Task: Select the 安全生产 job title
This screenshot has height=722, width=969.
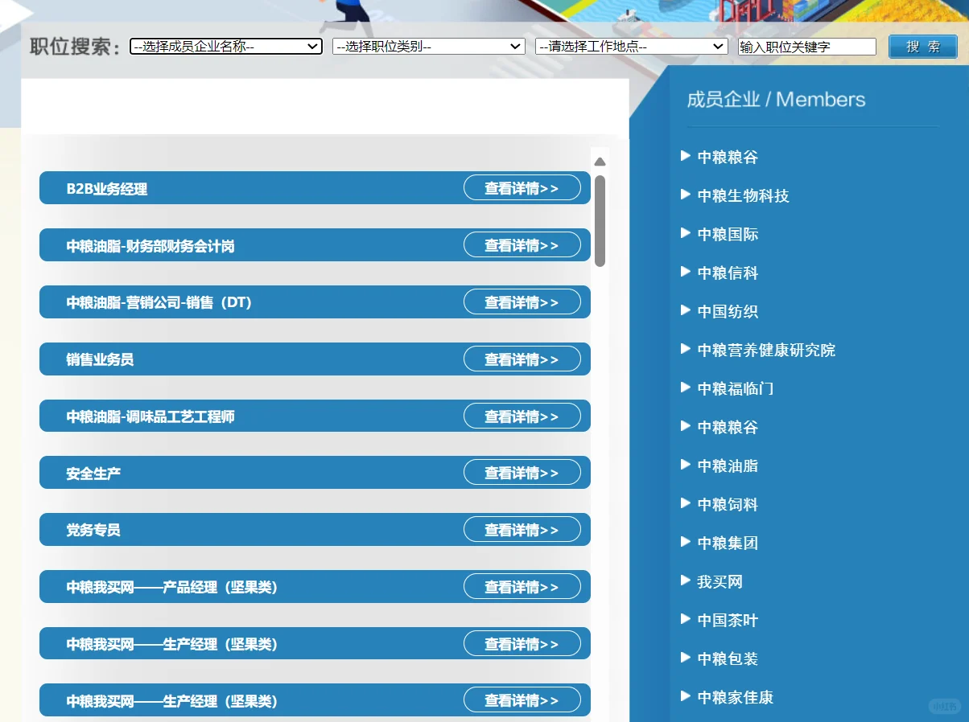Action: 93,474
